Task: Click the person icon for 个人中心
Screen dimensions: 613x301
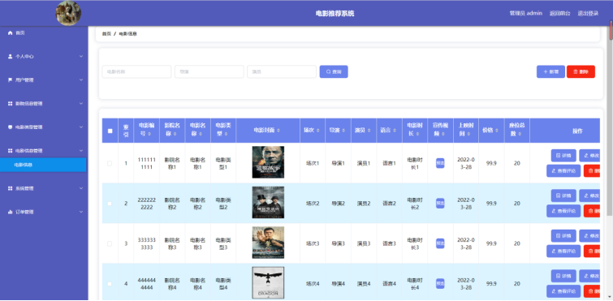Action: [x=11, y=57]
